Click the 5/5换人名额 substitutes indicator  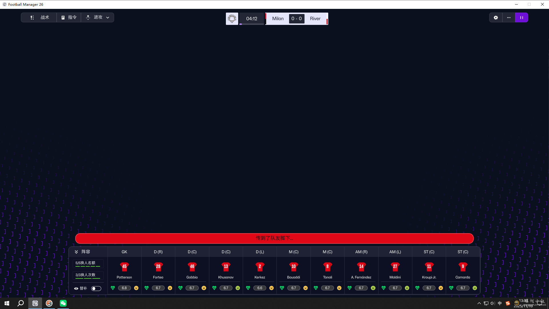[x=88, y=264]
